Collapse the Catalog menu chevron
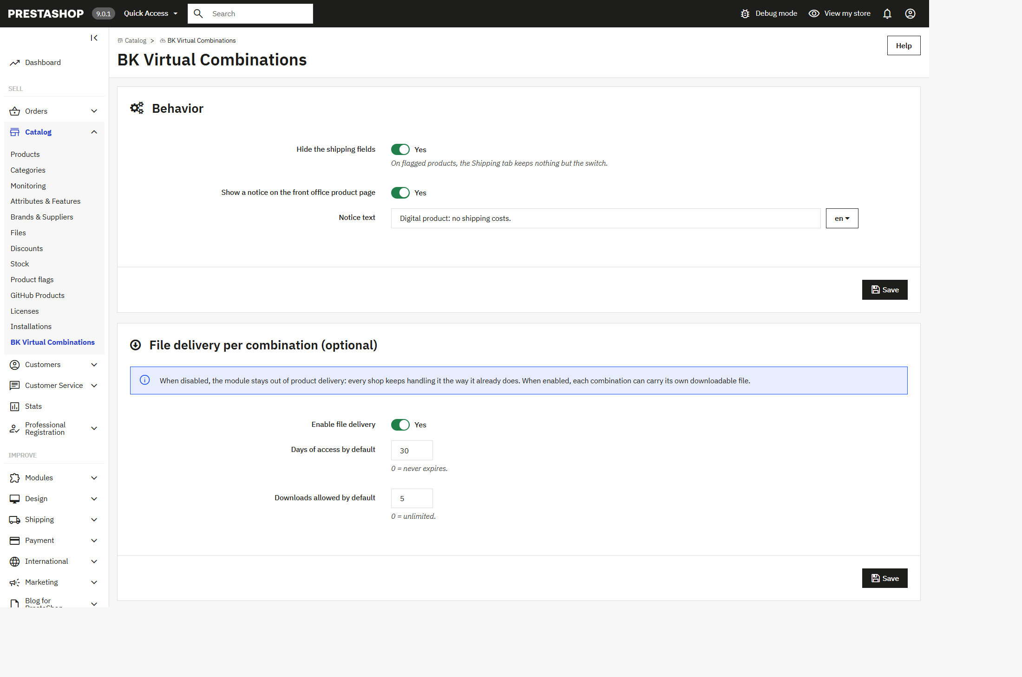The width and height of the screenshot is (1022, 677). (94, 132)
